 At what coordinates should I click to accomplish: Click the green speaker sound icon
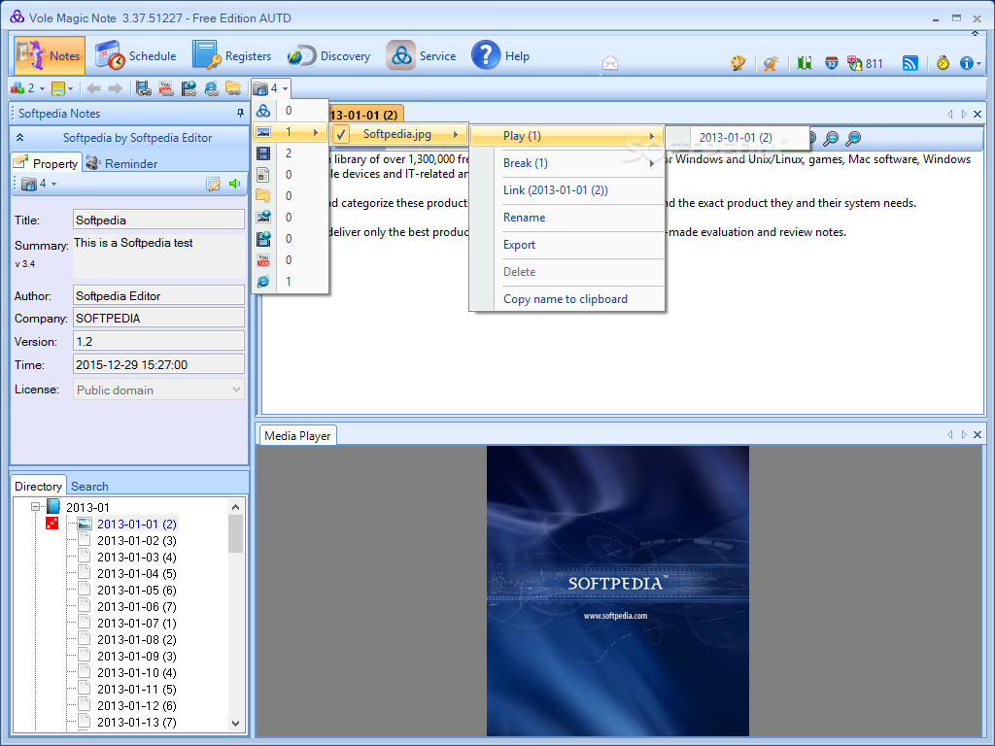(235, 184)
